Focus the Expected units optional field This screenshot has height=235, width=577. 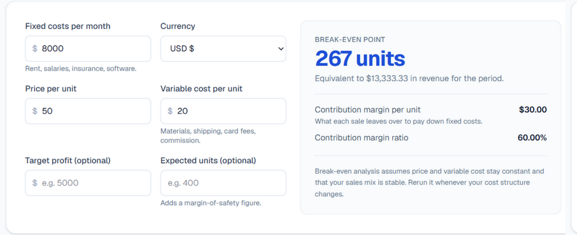coord(223,183)
